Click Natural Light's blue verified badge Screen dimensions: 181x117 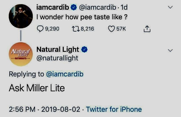(x=85, y=49)
